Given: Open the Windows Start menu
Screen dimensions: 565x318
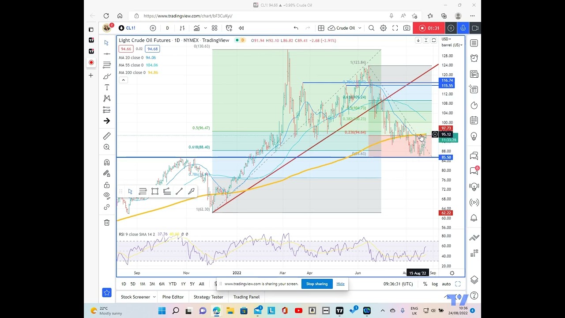Looking at the screenshot, I should pos(162,311).
